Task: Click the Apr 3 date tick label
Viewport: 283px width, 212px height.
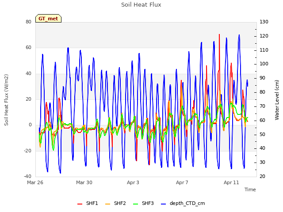Action: click(133, 182)
